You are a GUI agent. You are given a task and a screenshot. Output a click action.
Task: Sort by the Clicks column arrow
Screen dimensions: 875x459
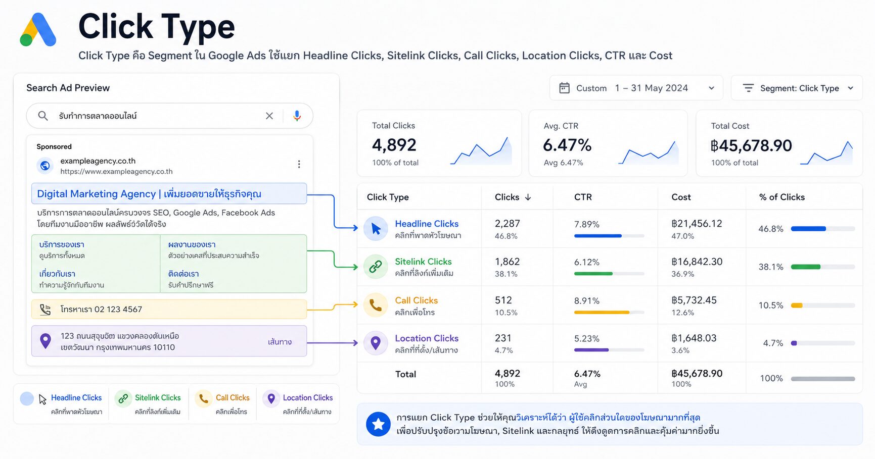[528, 197]
